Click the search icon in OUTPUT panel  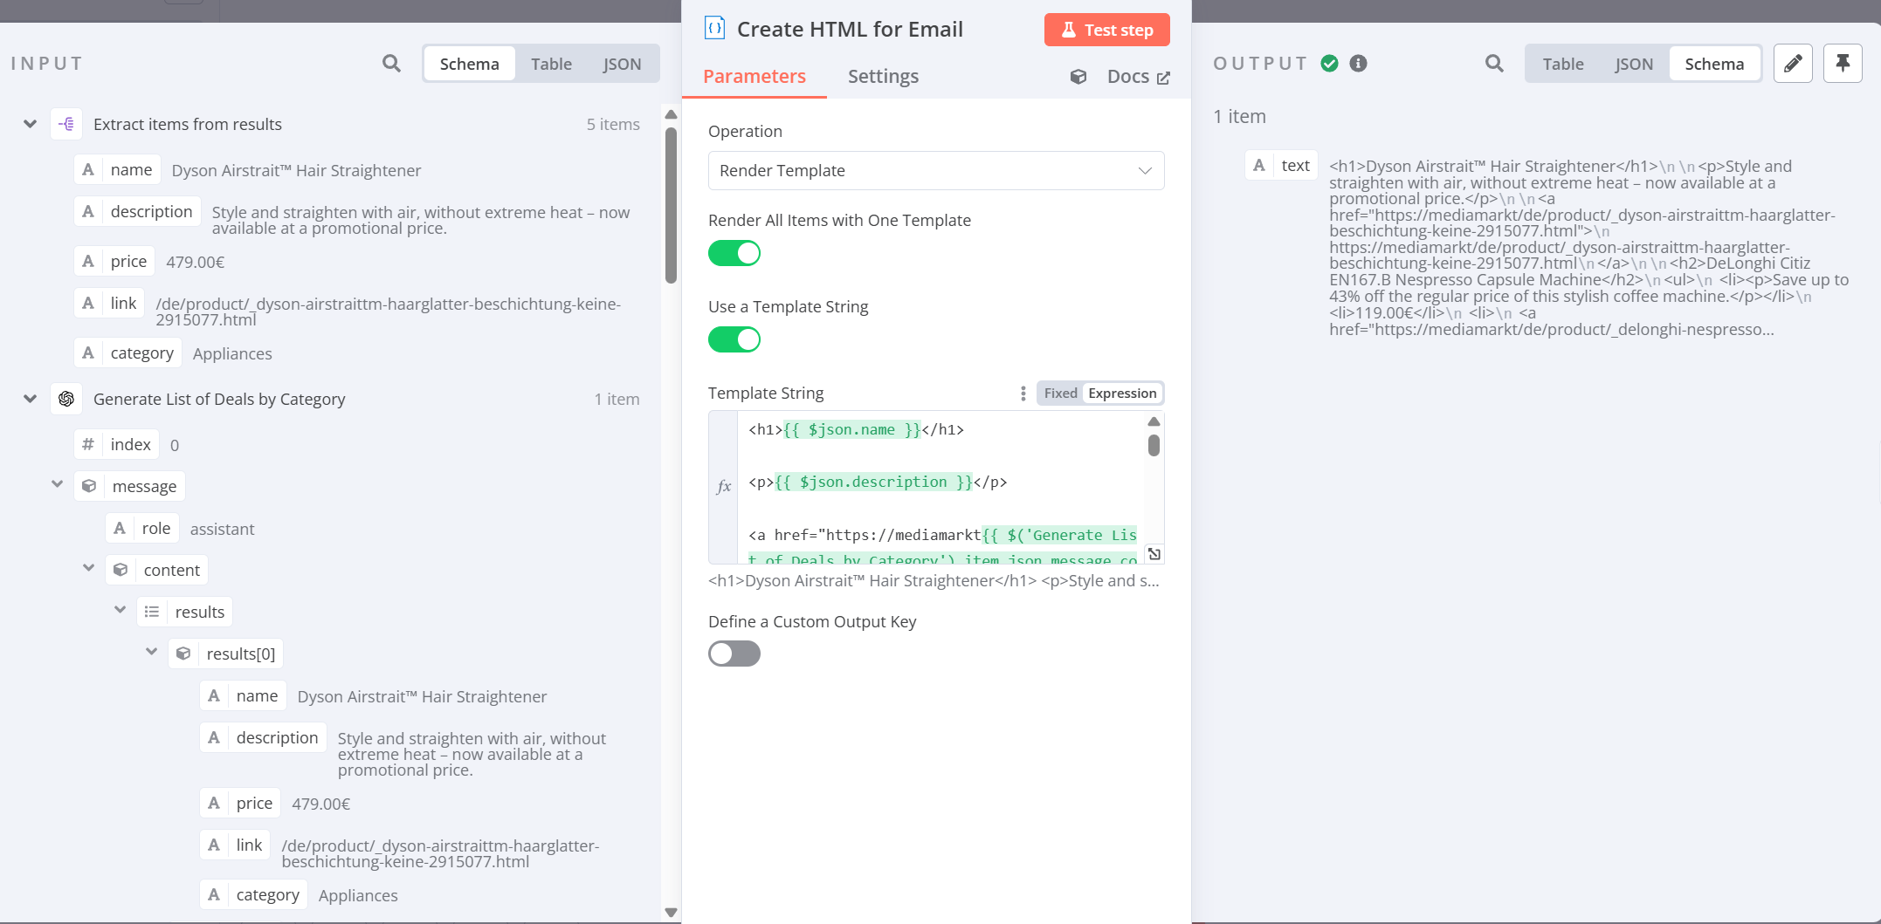tap(1494, 64)
